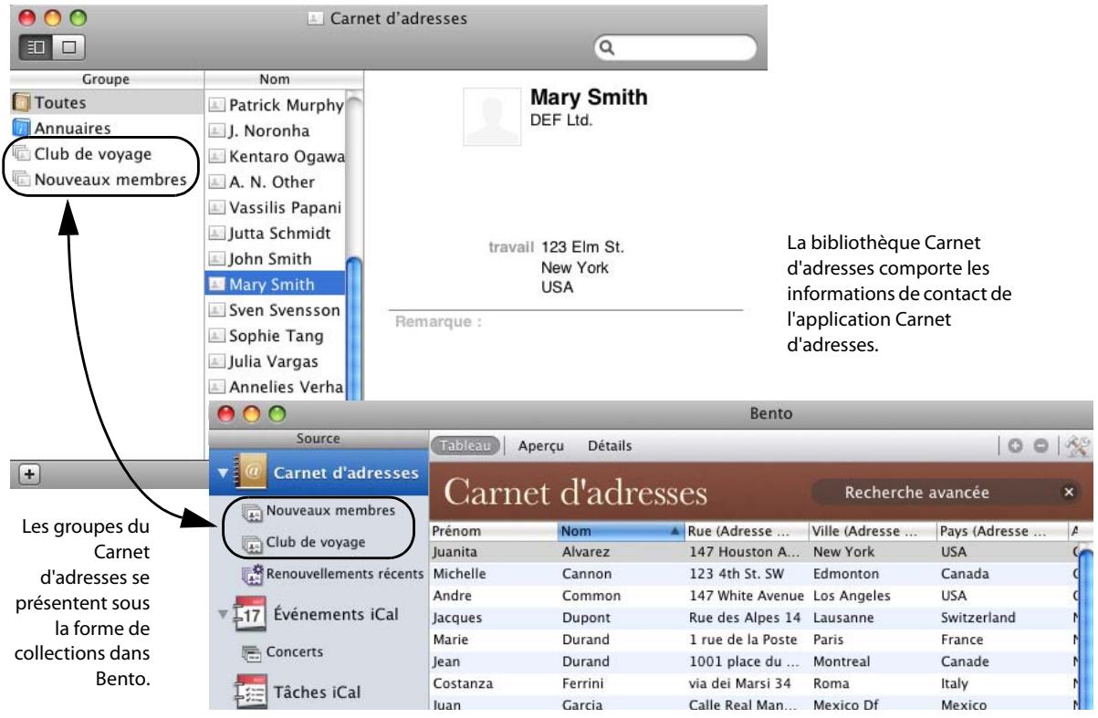
Task: Click the Nom column header in Carnet d'adresses
Action: click(275, 80)
